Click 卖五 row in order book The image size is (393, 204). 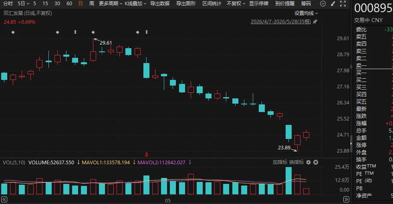tap(373, 37)
